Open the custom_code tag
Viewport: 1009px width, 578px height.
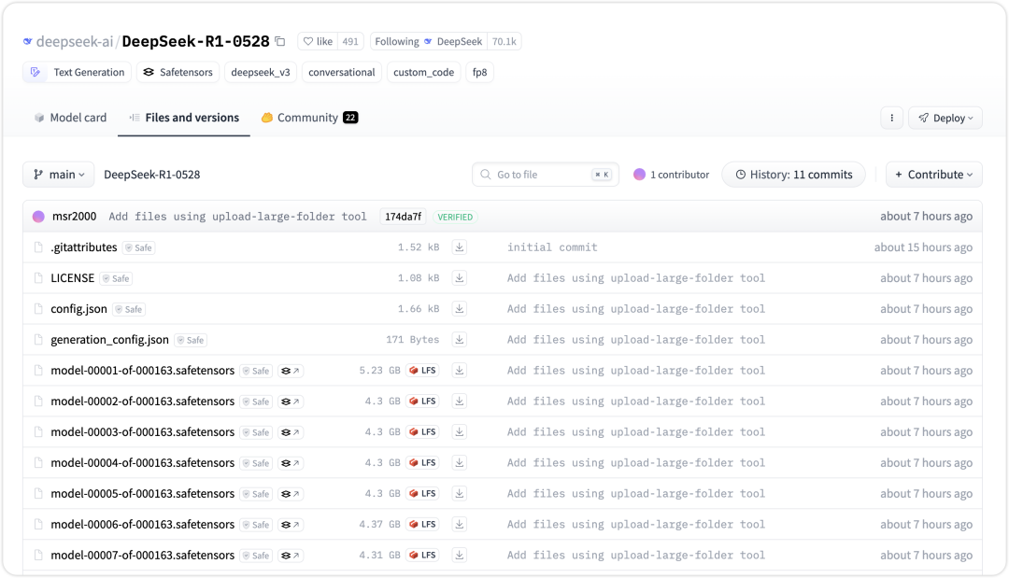point(423,72)
